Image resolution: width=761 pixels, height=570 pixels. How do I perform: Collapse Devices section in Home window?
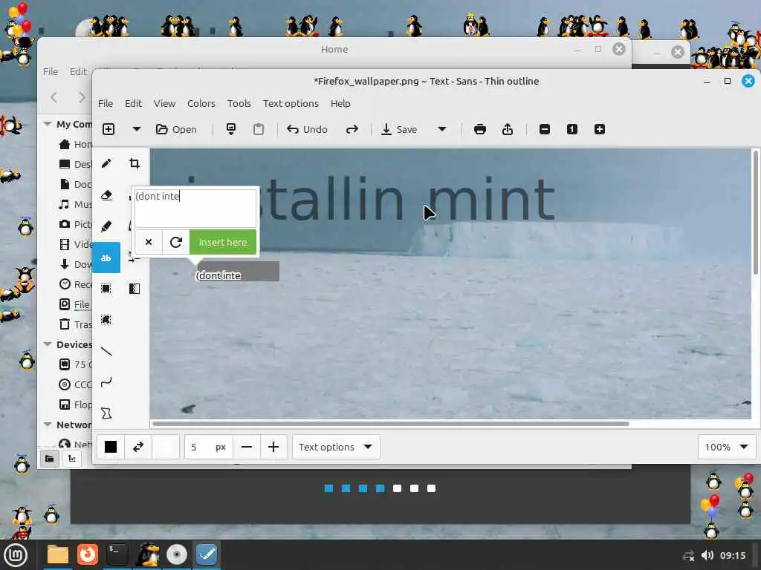click(x=48, y=344)
